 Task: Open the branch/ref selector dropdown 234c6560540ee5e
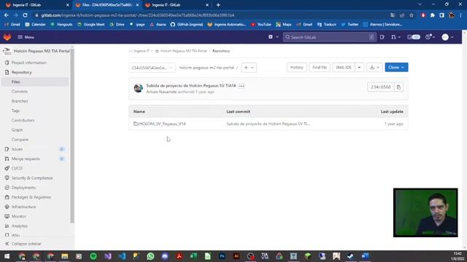coord(152,68)
